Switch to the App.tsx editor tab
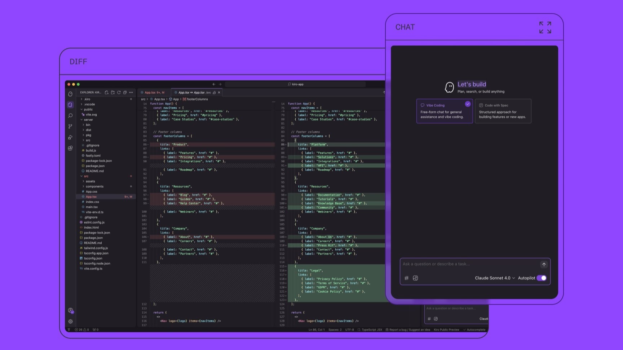623x350 pixels. click(153, 92)
